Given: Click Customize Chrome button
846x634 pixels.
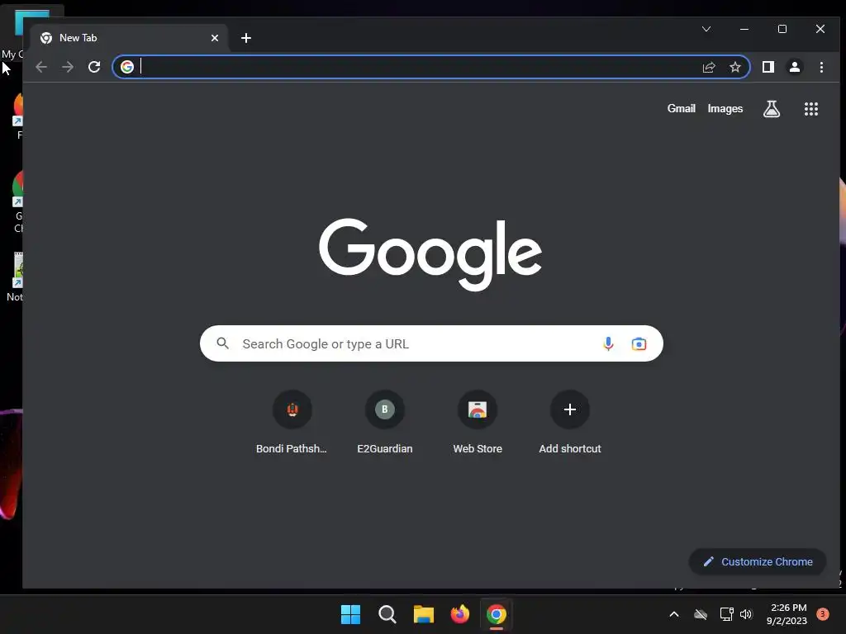Looking at the screenshot, I should [x=758, y=561].
